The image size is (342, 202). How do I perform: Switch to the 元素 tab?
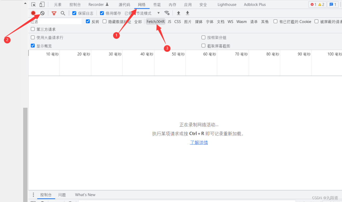[x=58, y=5]
